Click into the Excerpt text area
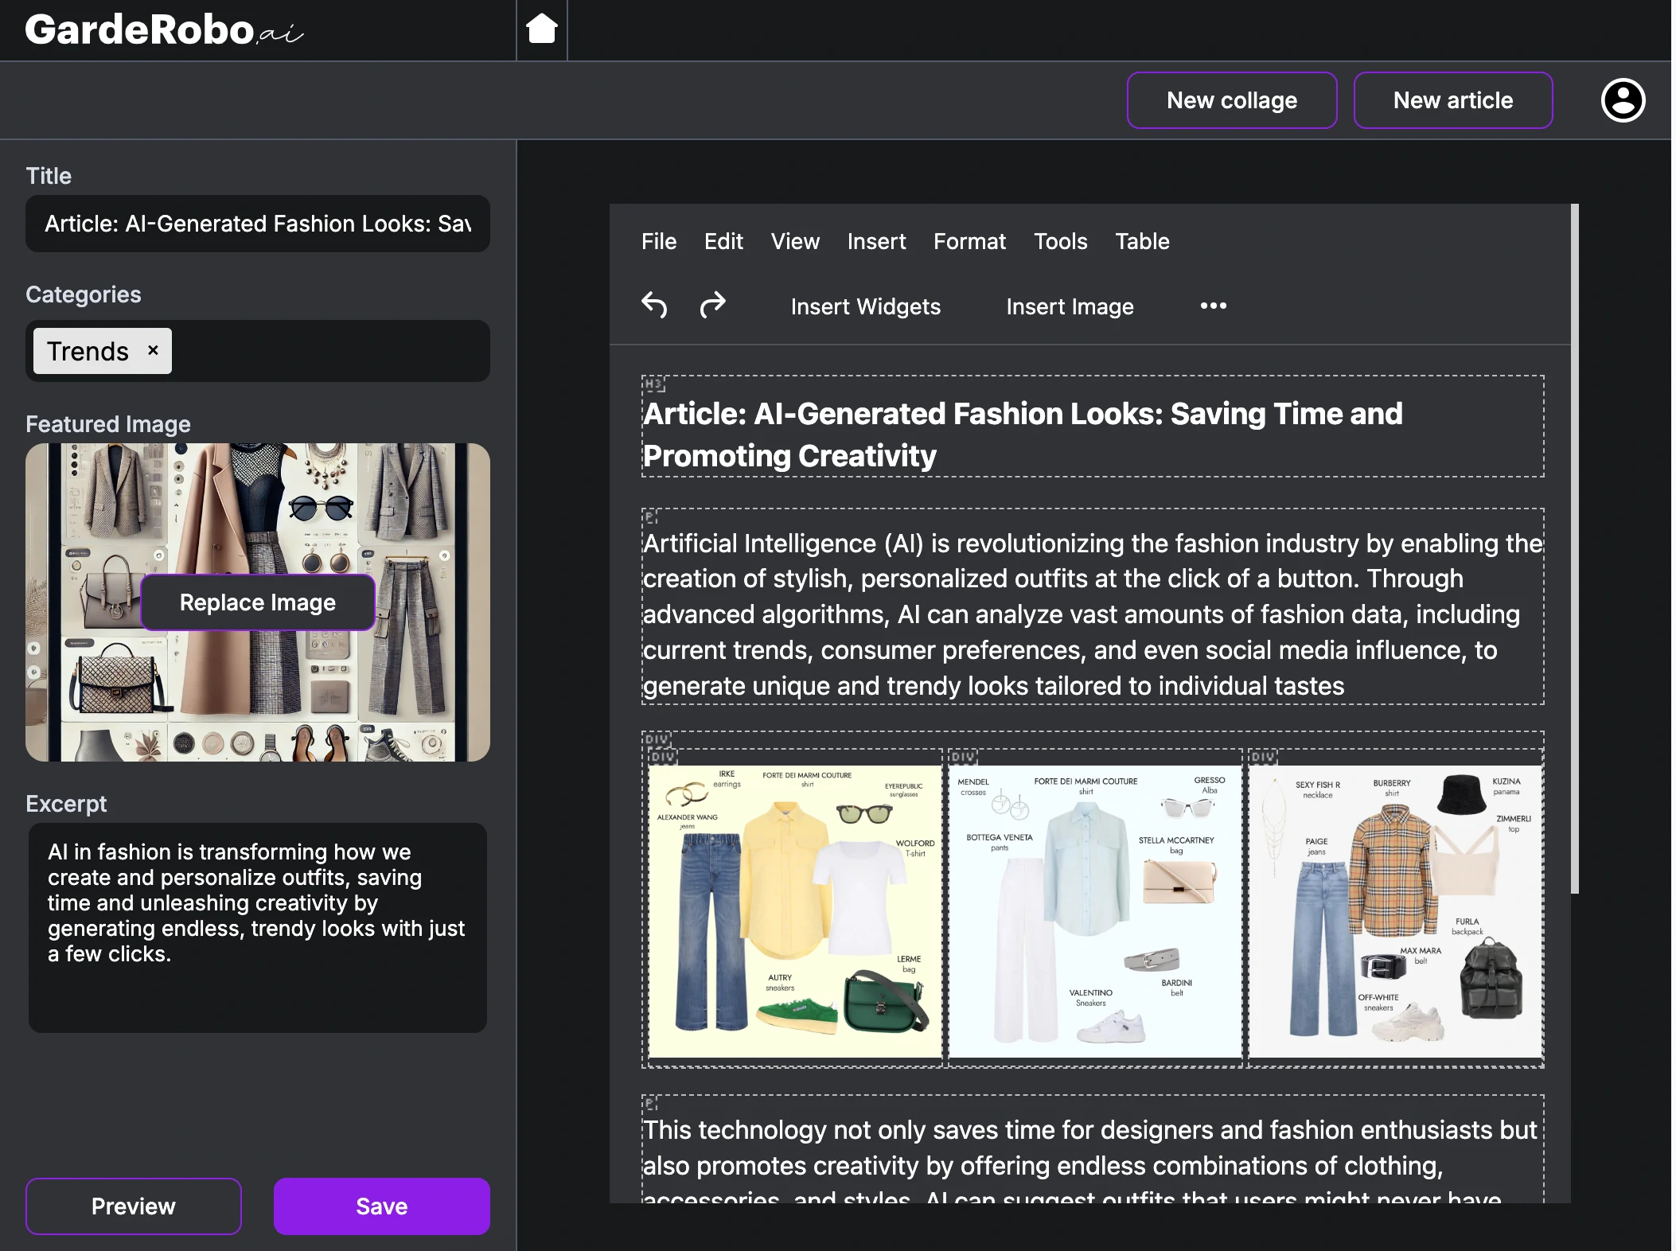 (x=258, y=928)
